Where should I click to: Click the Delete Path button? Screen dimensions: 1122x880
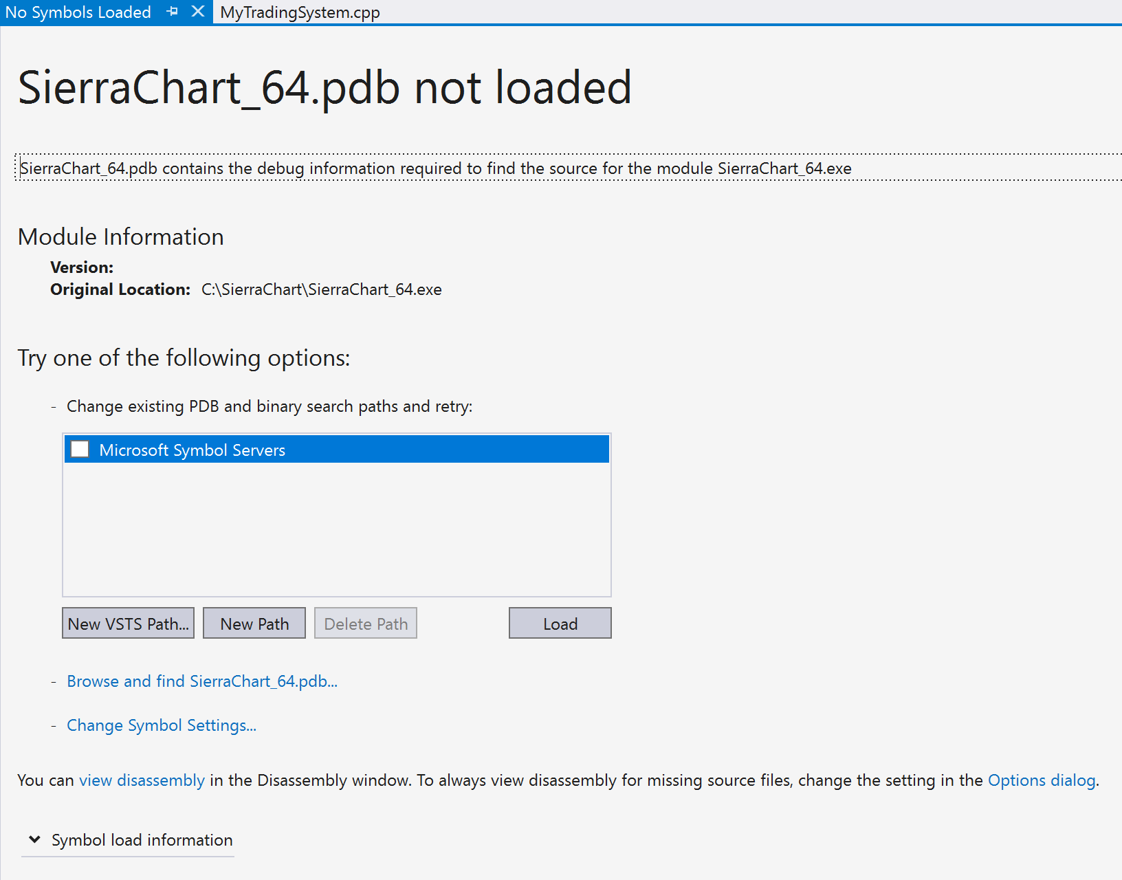(366, 623)
